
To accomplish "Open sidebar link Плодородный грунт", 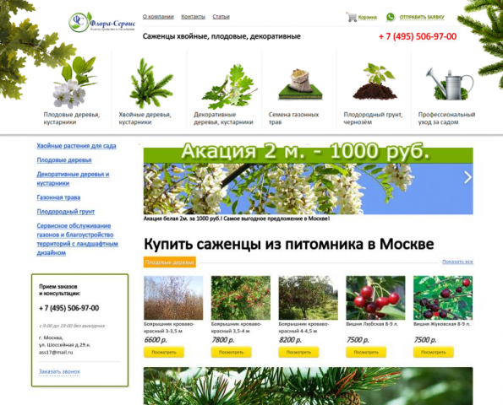I will [x=66, y=212].
